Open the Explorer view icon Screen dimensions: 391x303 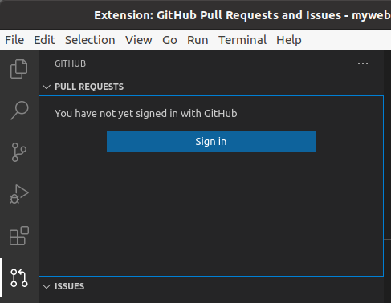point(18,69)
